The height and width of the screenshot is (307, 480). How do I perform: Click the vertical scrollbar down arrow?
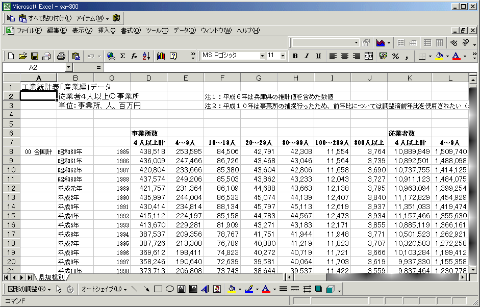(x=473, y=270)
